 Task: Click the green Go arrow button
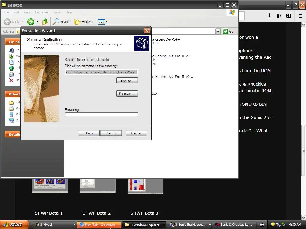click(x=225, y=31)
